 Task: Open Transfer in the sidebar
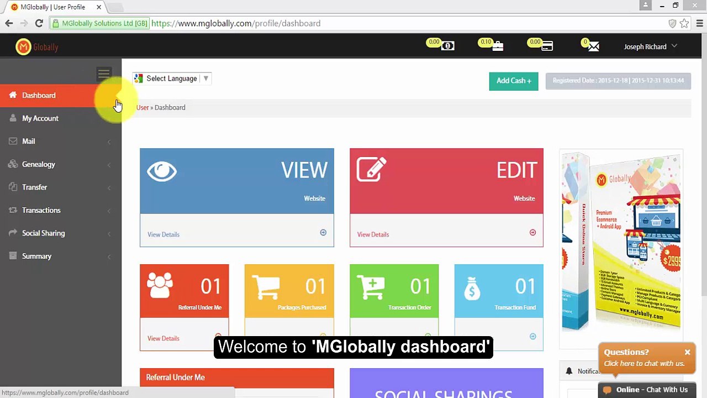pyautogui.click(x=61, y=187)
